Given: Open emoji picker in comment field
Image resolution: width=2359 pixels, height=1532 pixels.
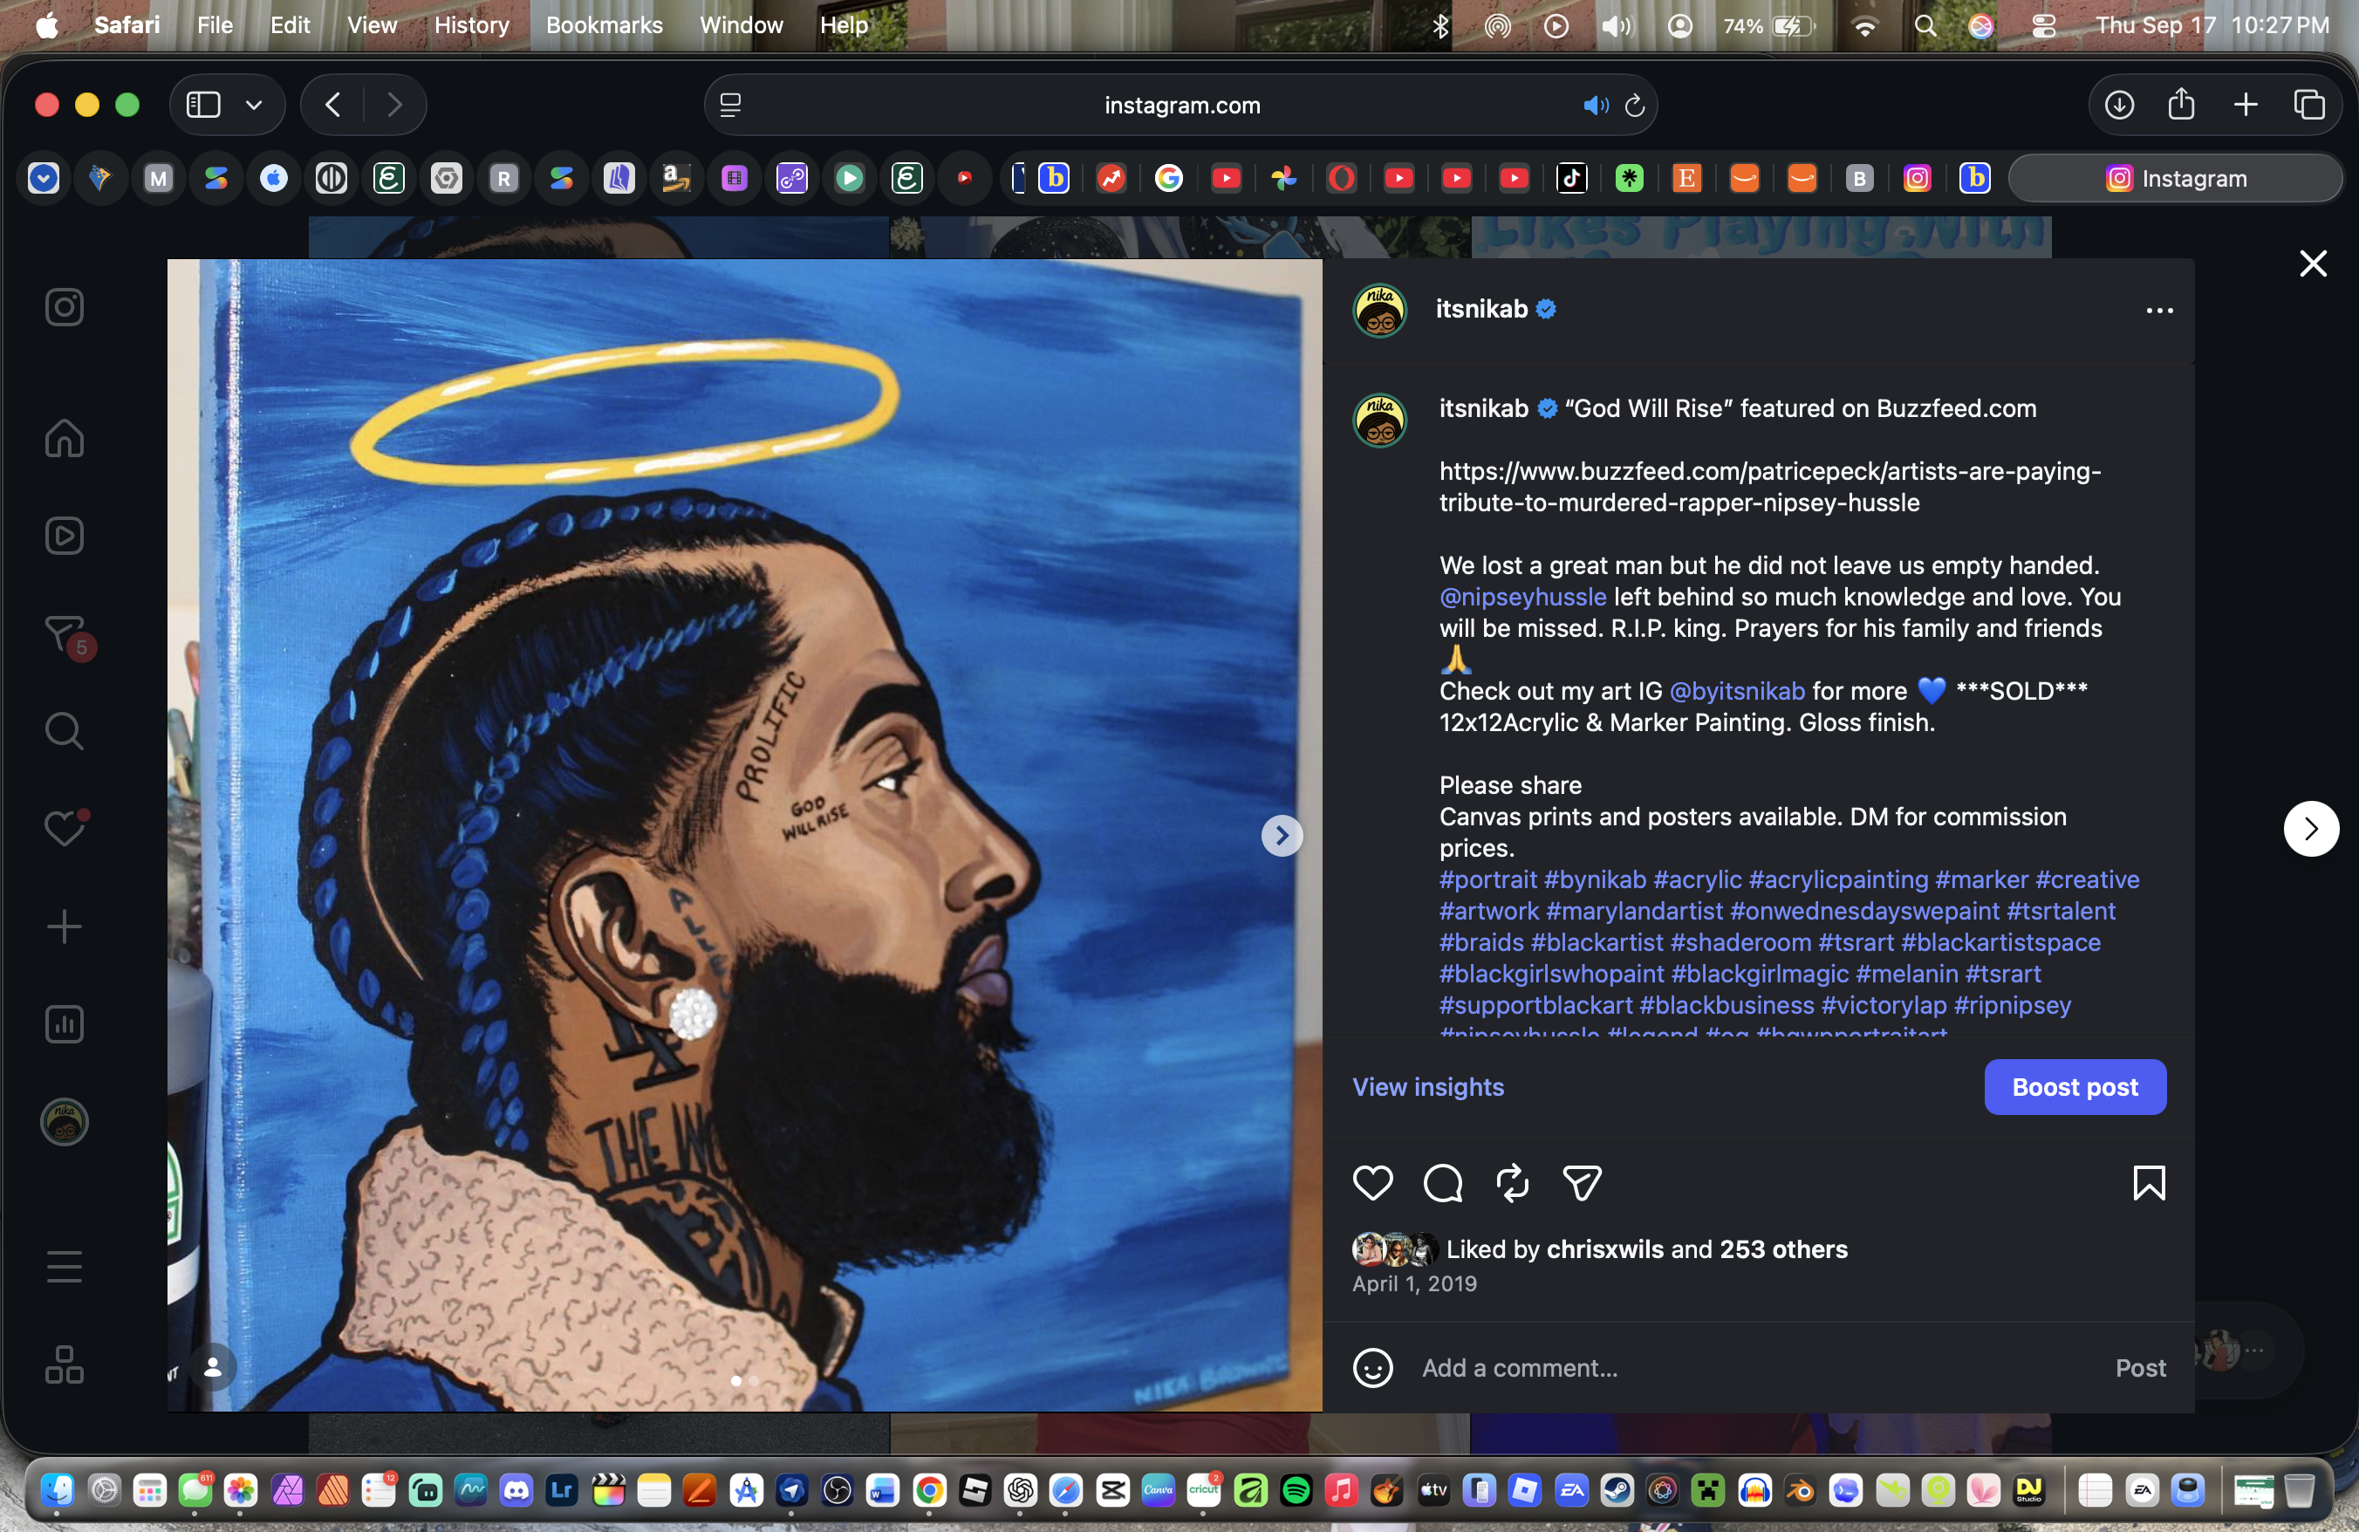Looking at the screenshot, I should (x=1373, y=1367).
